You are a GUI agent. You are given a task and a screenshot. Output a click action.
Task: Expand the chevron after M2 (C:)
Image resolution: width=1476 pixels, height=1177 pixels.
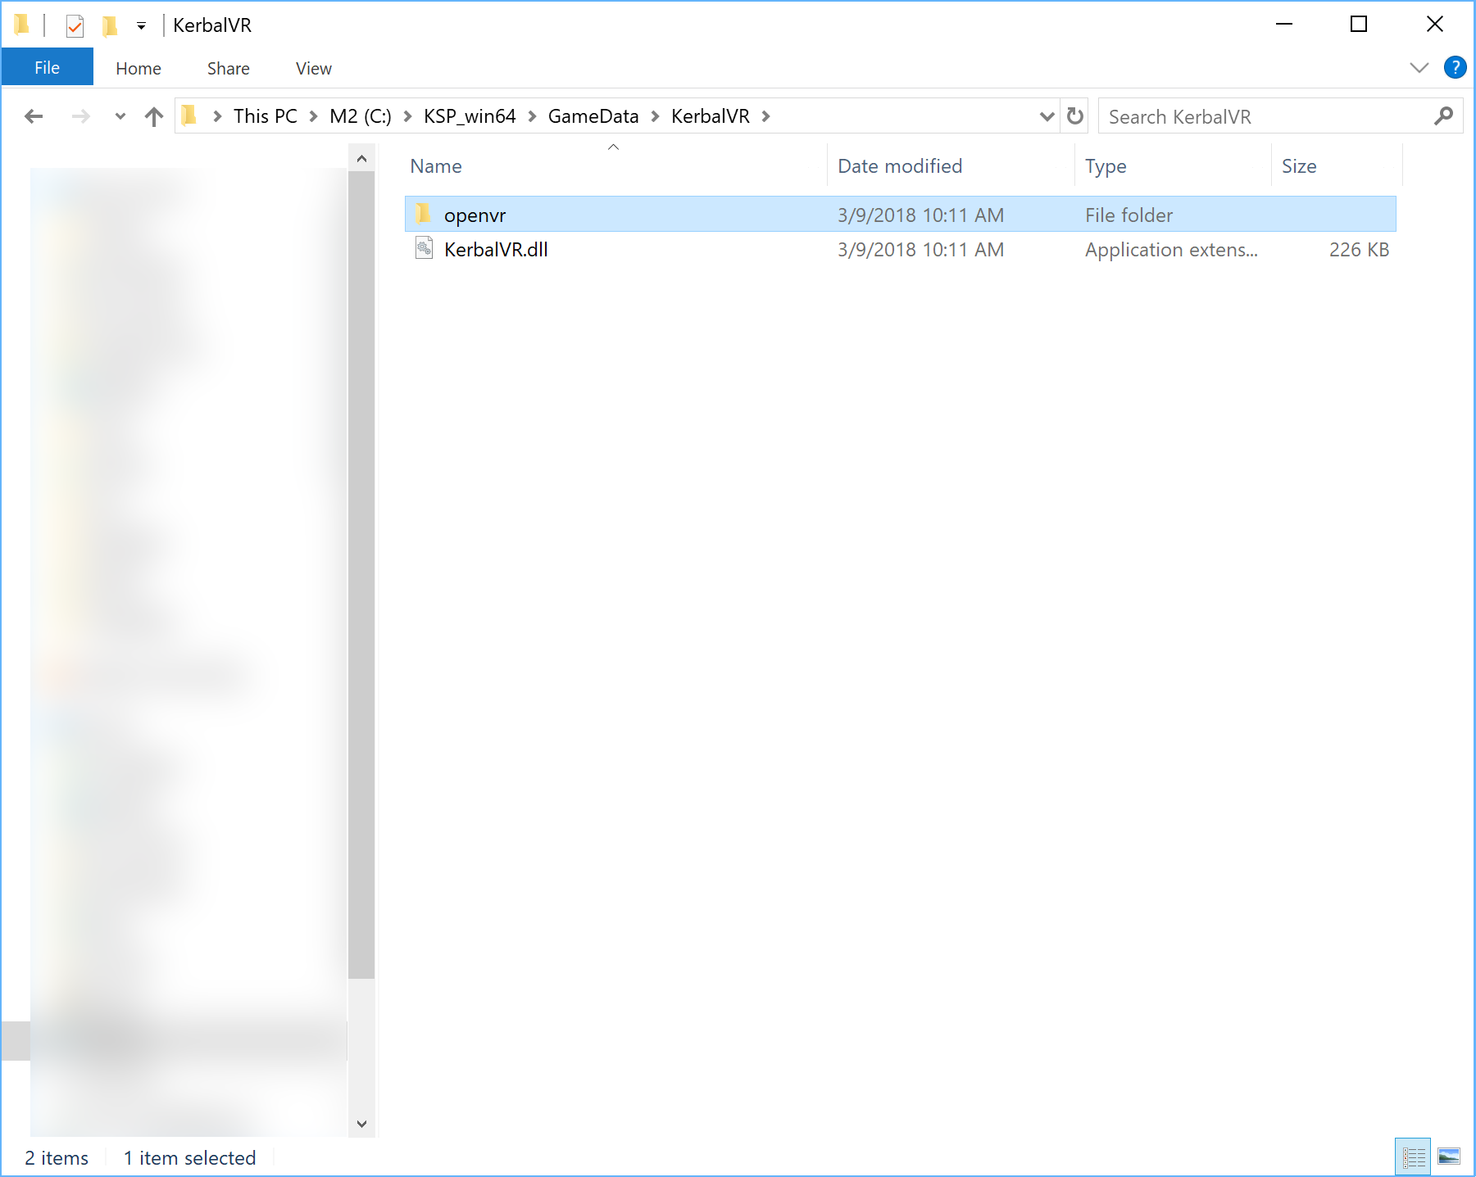407,116
